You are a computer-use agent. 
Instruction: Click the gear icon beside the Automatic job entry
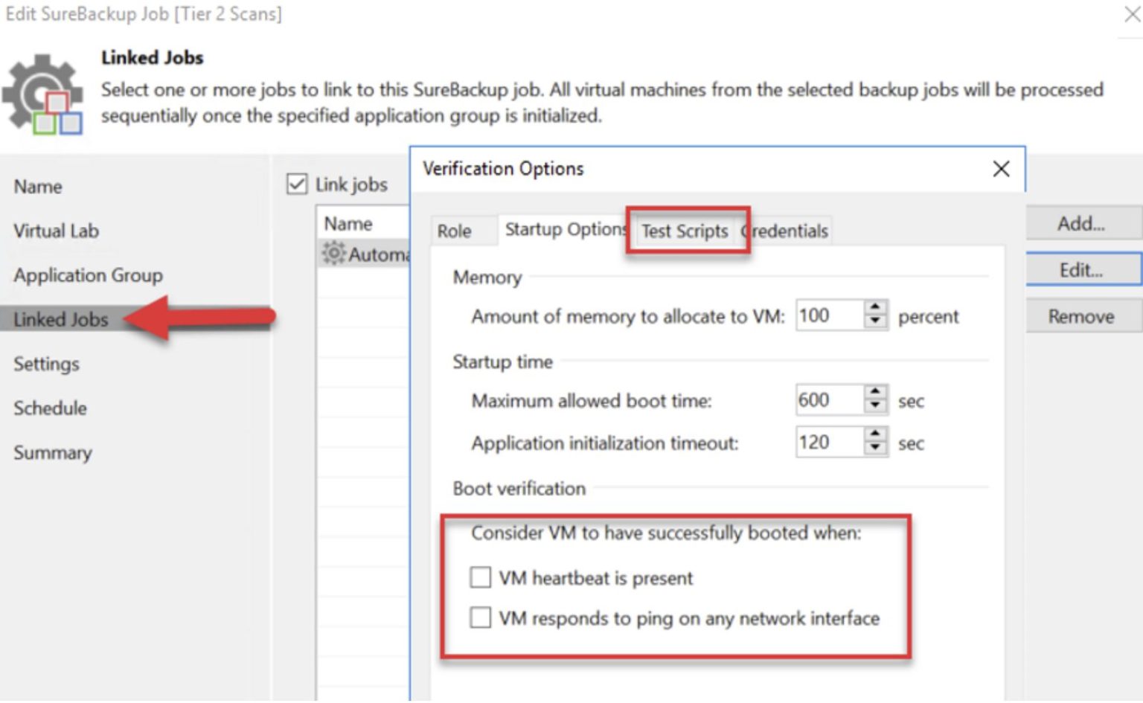334,254
